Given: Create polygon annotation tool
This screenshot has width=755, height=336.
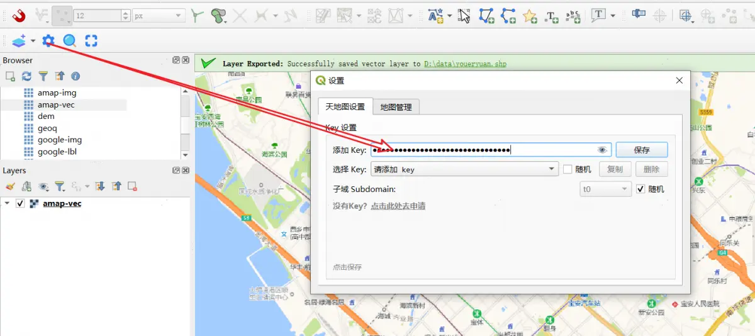Looking at the screenshot, I should coord(486,15).
